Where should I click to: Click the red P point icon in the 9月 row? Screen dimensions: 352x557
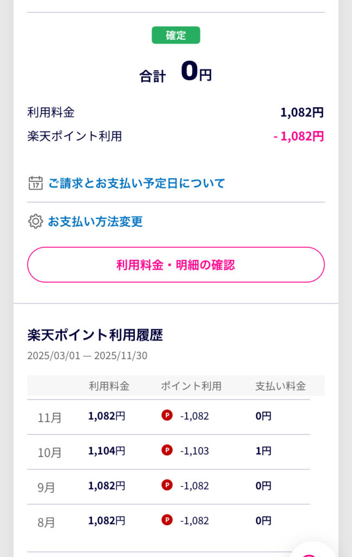tap(167, 485)
